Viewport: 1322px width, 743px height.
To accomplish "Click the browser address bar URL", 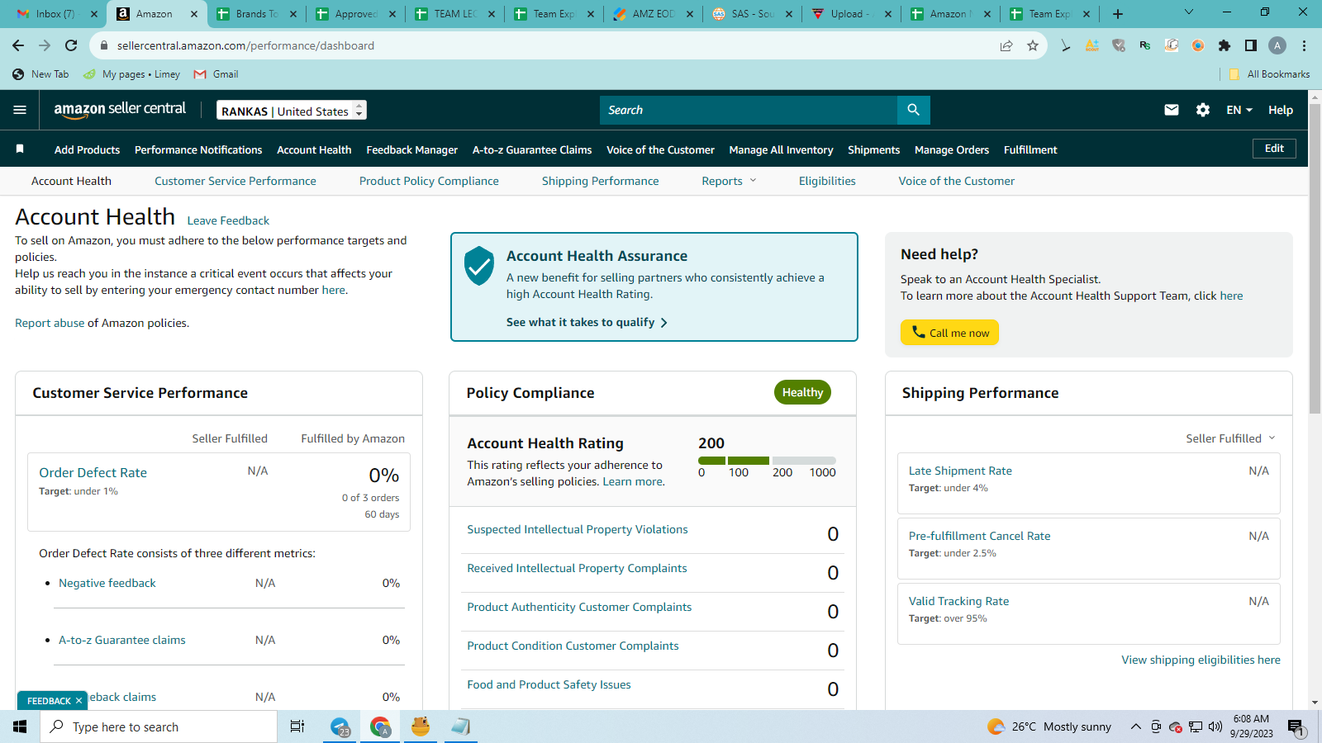I will 245,45.
